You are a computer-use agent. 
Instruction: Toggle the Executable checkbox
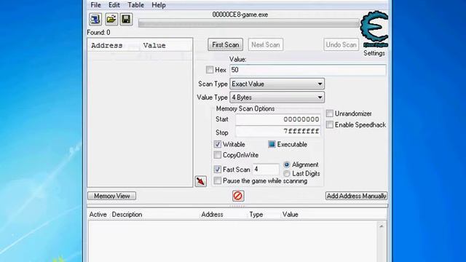(272, 144)
